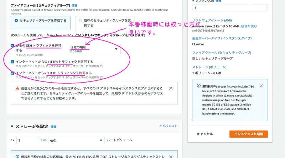Open the instance type summary link
The height and width of the screenshot is (158, 285).
coord(222,38)
